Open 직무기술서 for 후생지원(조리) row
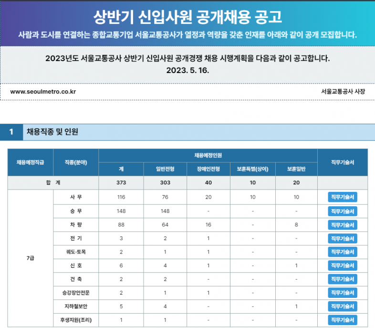Screen dimensions: 375x328 tap(343, 320)
